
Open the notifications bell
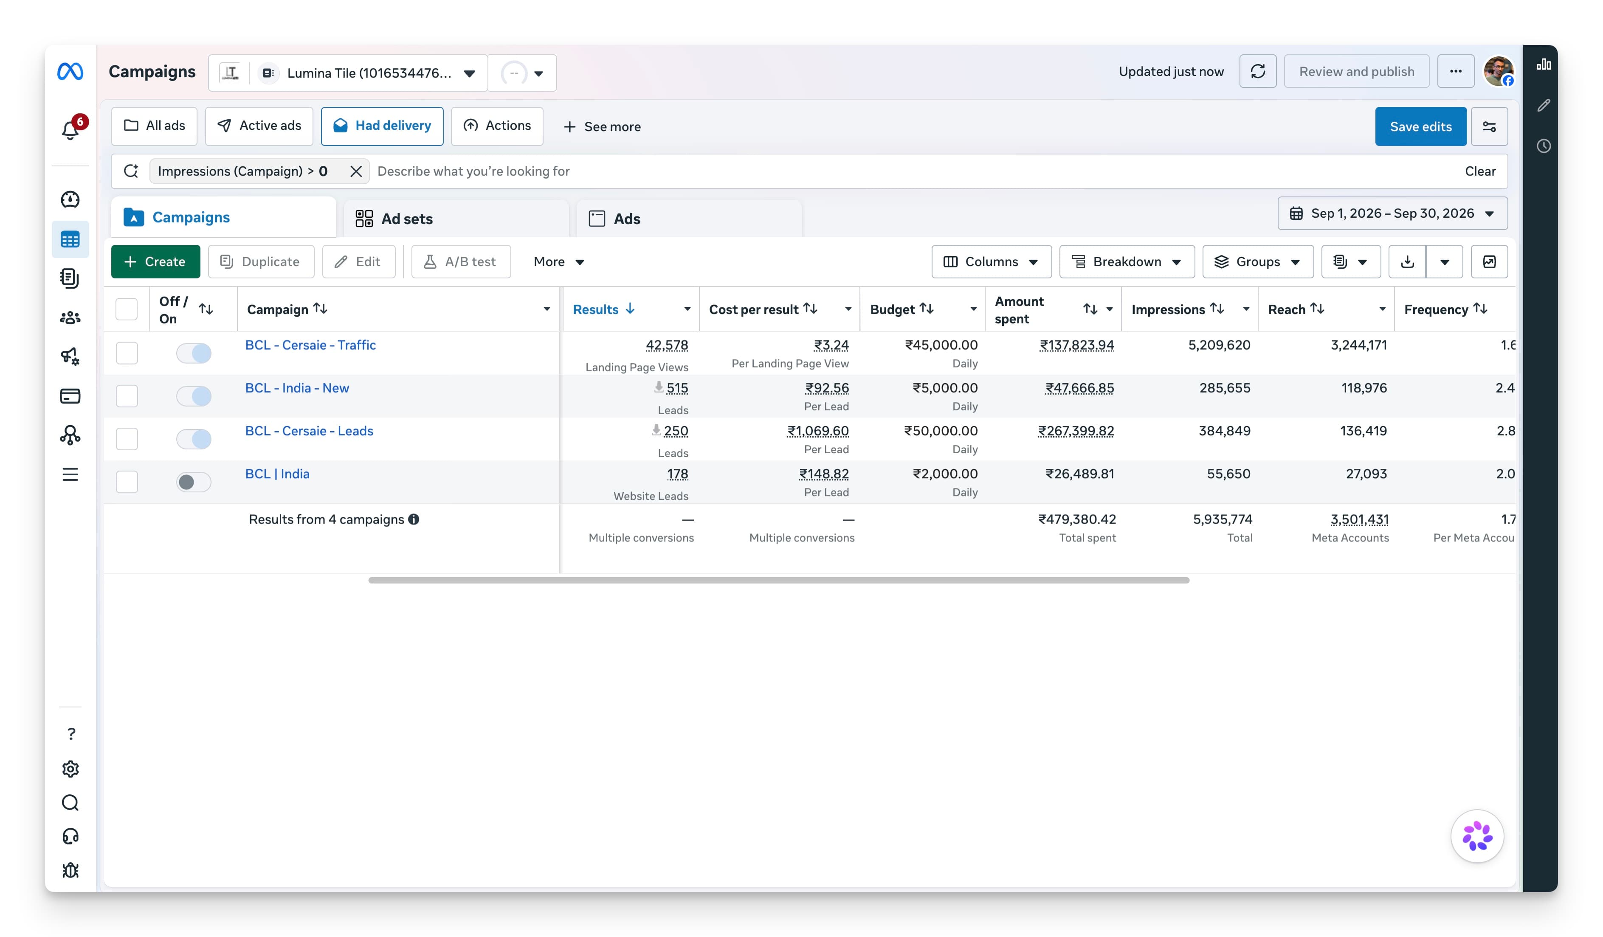pyautogui.click(x=70, y=130)
